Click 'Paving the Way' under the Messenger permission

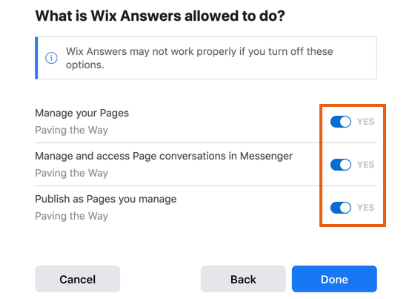click(x=71, y=173)
